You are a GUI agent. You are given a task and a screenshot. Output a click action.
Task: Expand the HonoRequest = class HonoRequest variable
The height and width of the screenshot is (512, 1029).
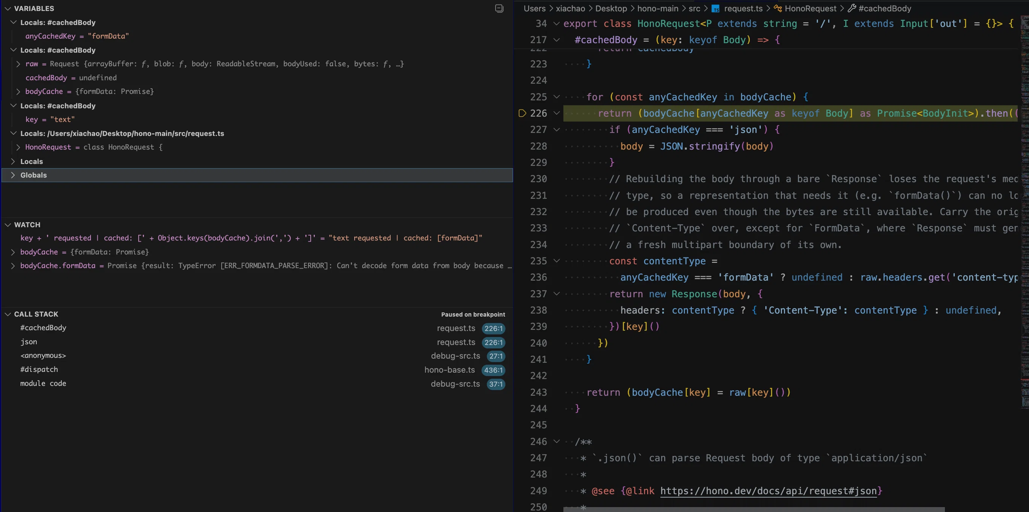18,147
